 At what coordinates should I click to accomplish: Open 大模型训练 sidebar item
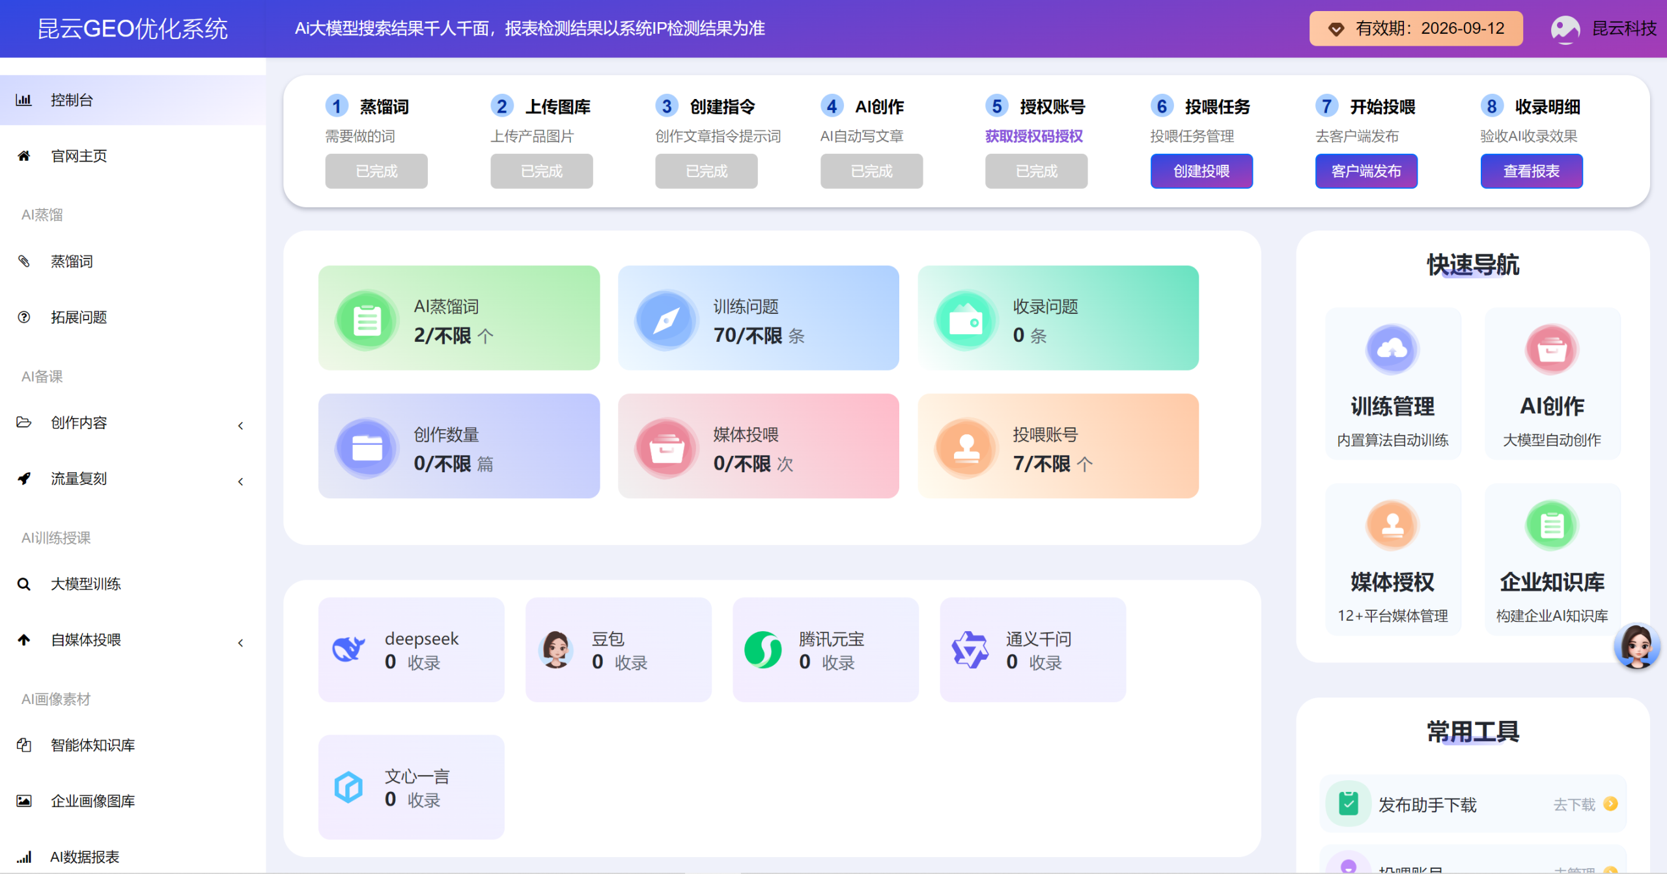[x=86, y=584]
